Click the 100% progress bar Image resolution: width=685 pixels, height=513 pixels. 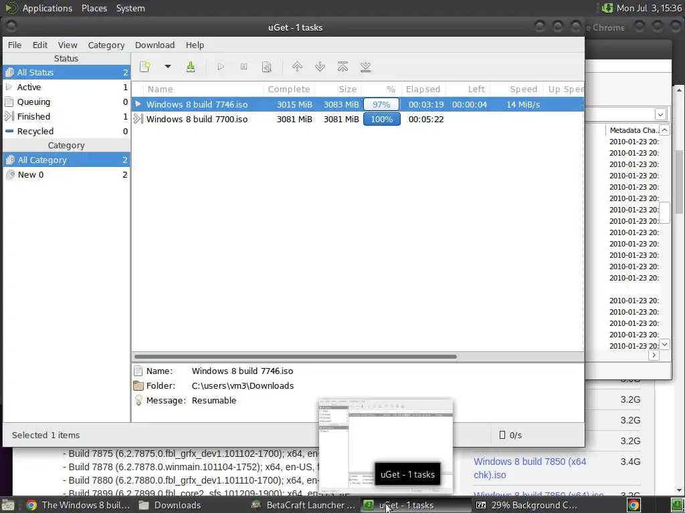coord(382,119)
